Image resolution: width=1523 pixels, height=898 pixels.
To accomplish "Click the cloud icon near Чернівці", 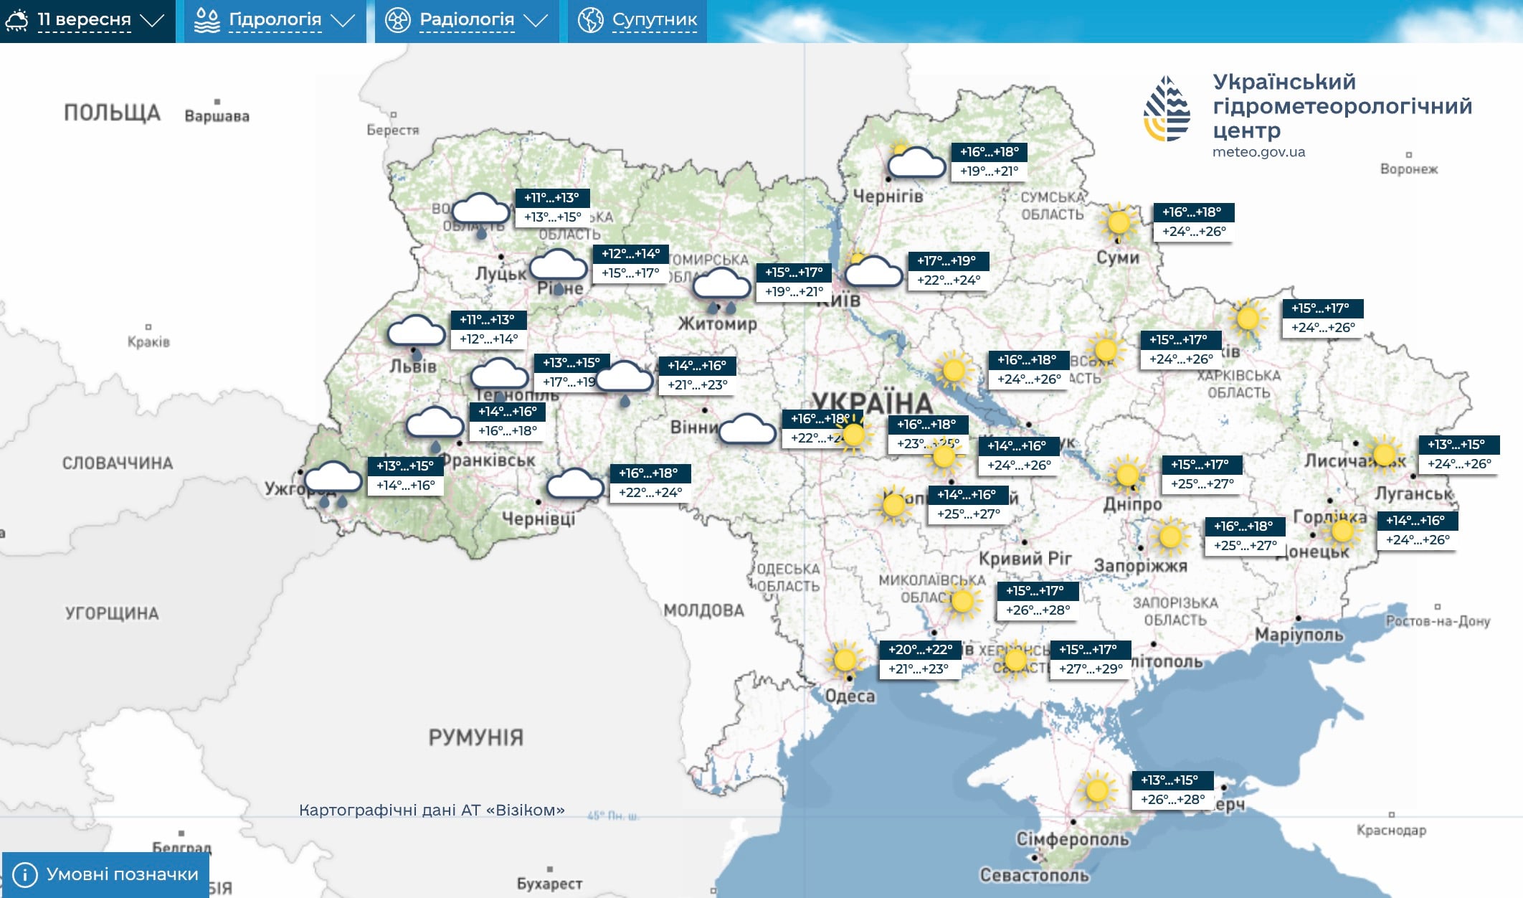I will pos(575,484).
